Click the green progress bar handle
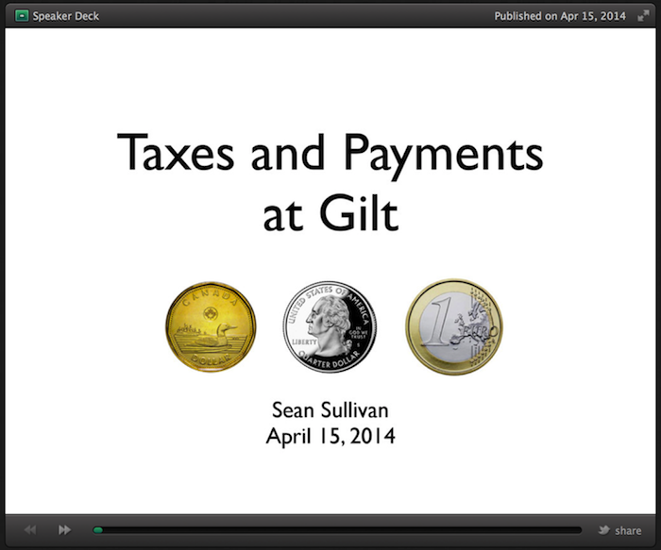This screenshot has width=661, height=550. pos(98,530)
